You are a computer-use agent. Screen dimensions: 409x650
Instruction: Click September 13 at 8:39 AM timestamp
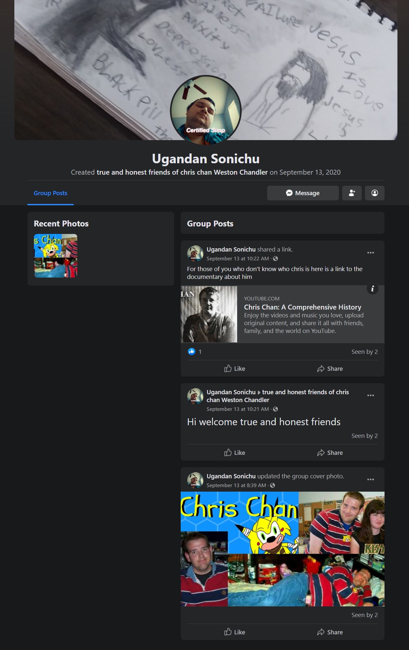tap(236, 485)
